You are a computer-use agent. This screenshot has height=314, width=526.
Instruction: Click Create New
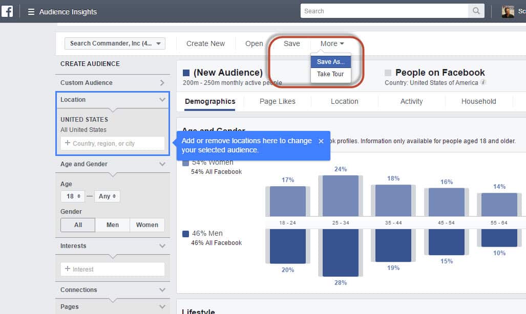click(x=205, y=43)
